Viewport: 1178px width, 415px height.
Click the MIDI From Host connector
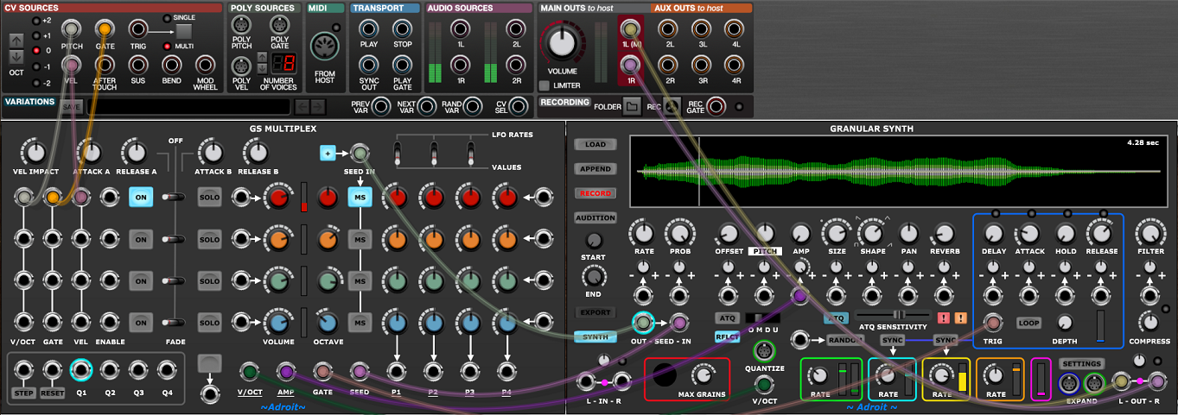[325, 47]
